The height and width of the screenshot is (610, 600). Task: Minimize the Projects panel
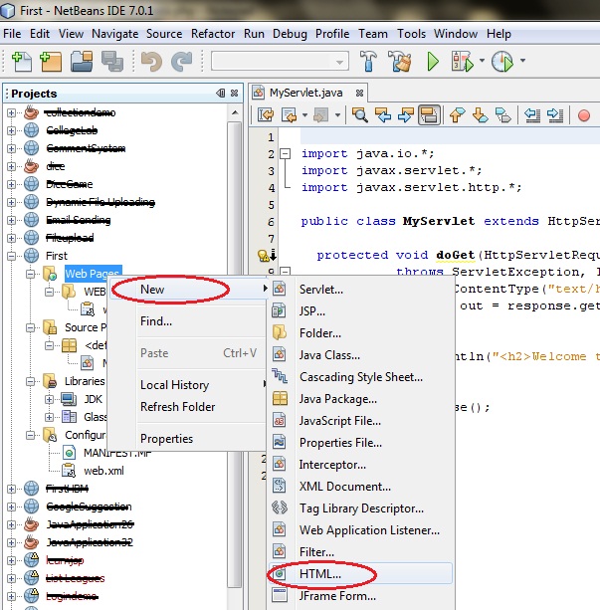click(x=220, y=93)
